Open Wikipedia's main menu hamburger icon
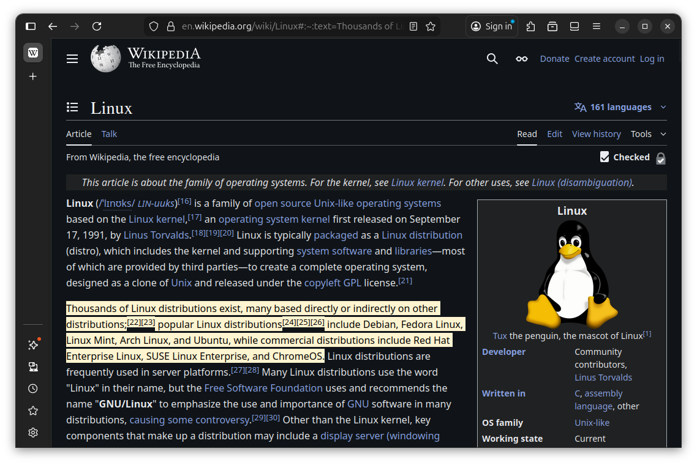The height and width of the screenshot is (465, 697). pos(72,58)
